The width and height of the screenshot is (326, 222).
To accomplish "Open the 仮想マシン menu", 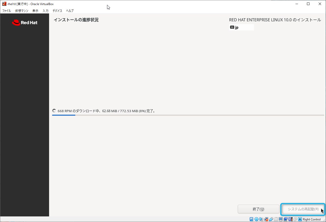I will pyautogui.click(x=21, y=11).
